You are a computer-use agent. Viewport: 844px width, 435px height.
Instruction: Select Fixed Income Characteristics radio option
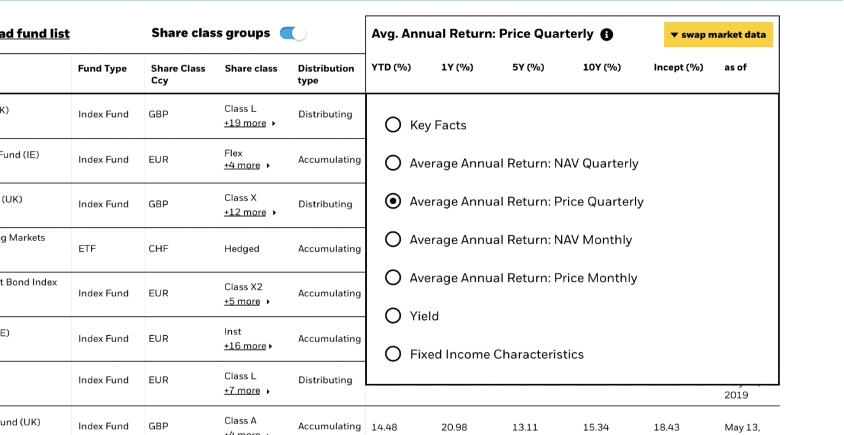click(x=393, y=354)
